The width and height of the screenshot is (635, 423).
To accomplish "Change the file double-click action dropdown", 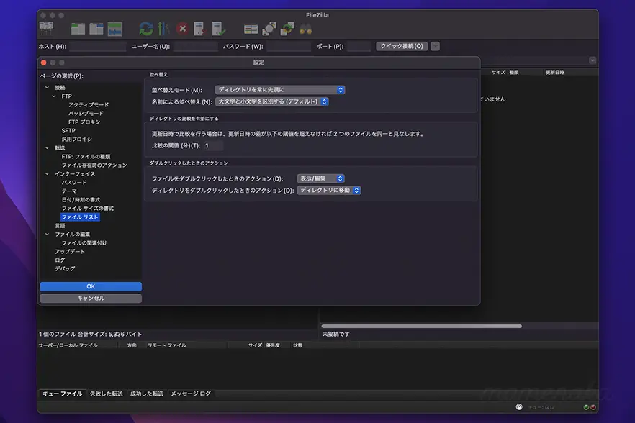I will [320, 177].
